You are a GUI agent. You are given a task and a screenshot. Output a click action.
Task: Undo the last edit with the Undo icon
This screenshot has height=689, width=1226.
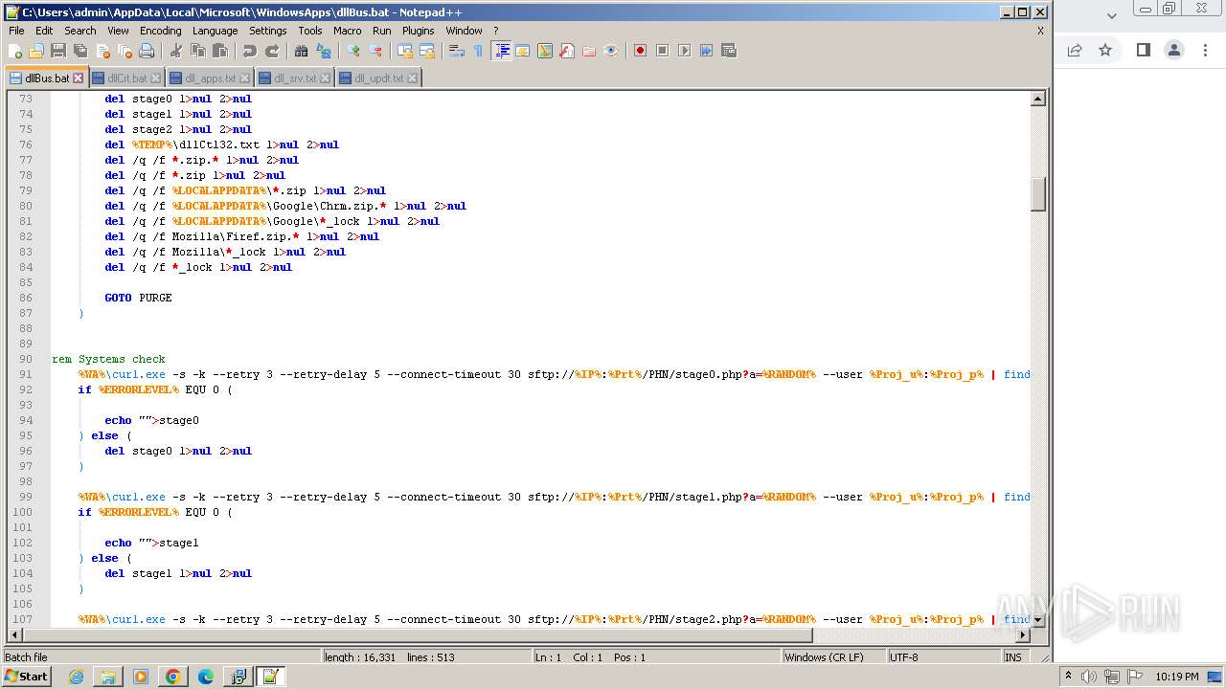point(250,51)
